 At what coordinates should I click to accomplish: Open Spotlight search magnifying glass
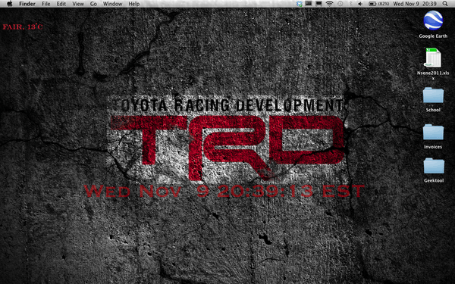445,4
